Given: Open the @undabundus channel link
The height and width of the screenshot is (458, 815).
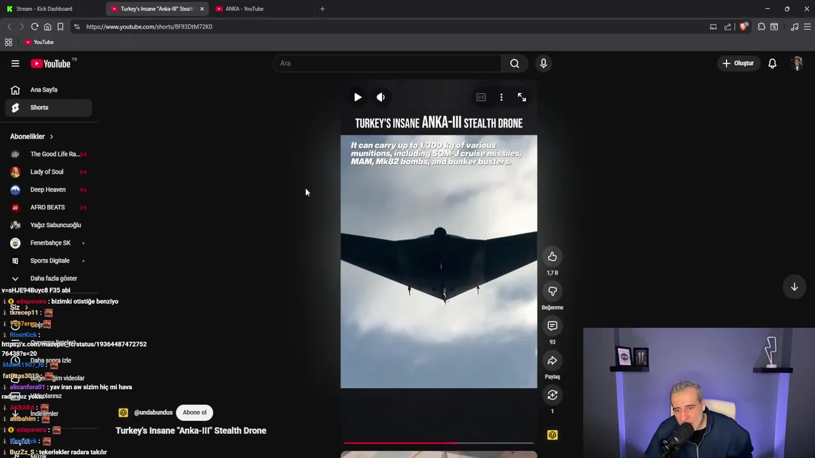Looking at the screenshot, I should [153, 412].
